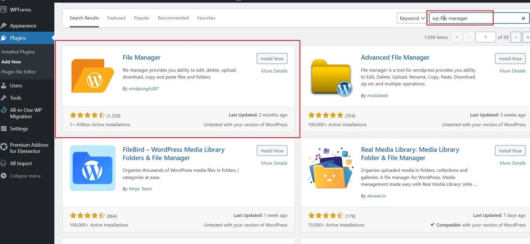Switch to the Search Results tab
Image resolution: width=530 pixels, height=244 pixels.
pos(84,18)
